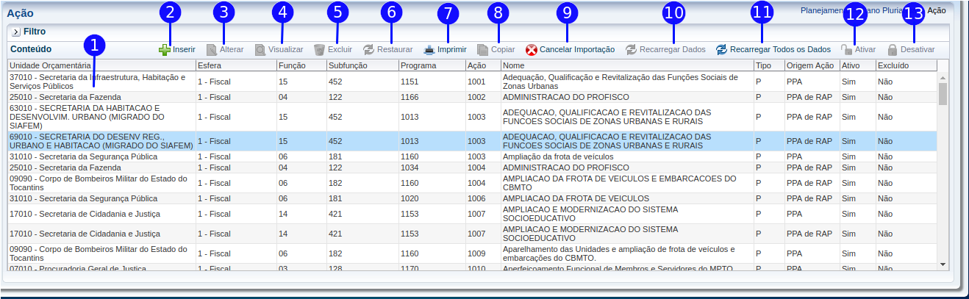
Task: Click scrollbar down arrow in table
Action: [943, 263]
